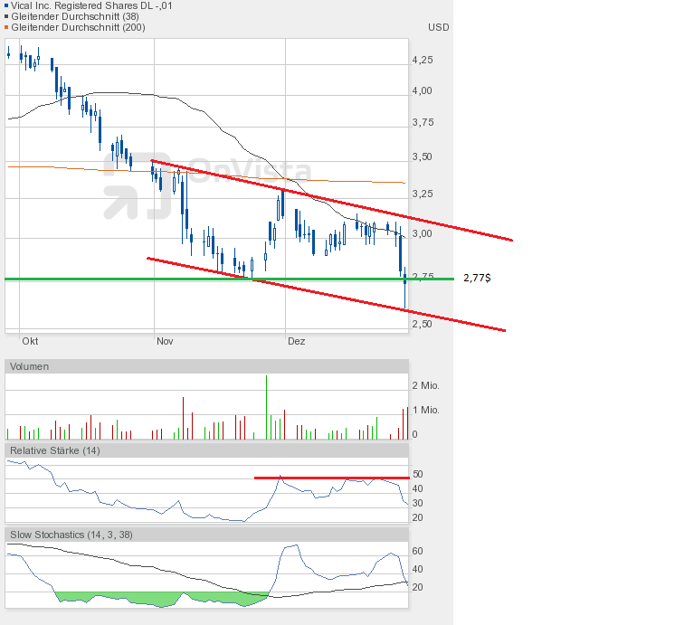
Task: Click the 3,50 price axis label
Action: point(422,156)
